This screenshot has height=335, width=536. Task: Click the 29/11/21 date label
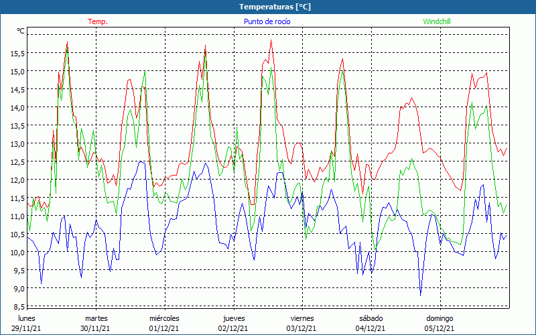(x=26, y=328)
